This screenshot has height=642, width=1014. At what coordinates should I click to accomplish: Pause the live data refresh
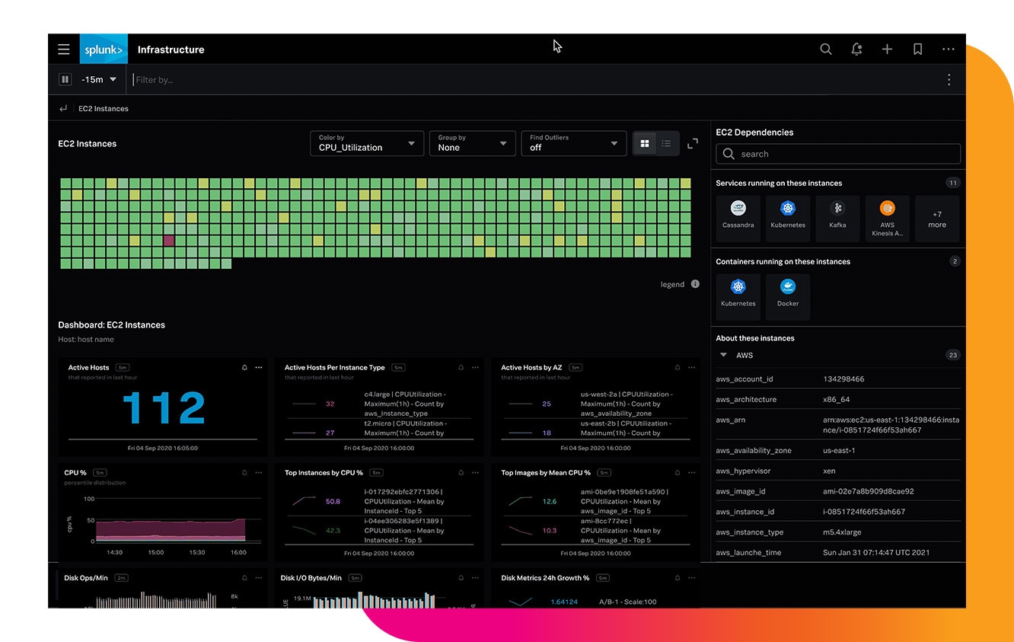coord(65,79)
